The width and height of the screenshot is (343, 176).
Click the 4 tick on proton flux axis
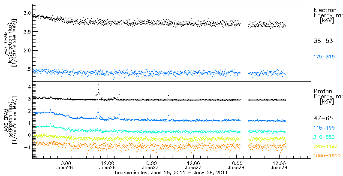pos(30,87)
